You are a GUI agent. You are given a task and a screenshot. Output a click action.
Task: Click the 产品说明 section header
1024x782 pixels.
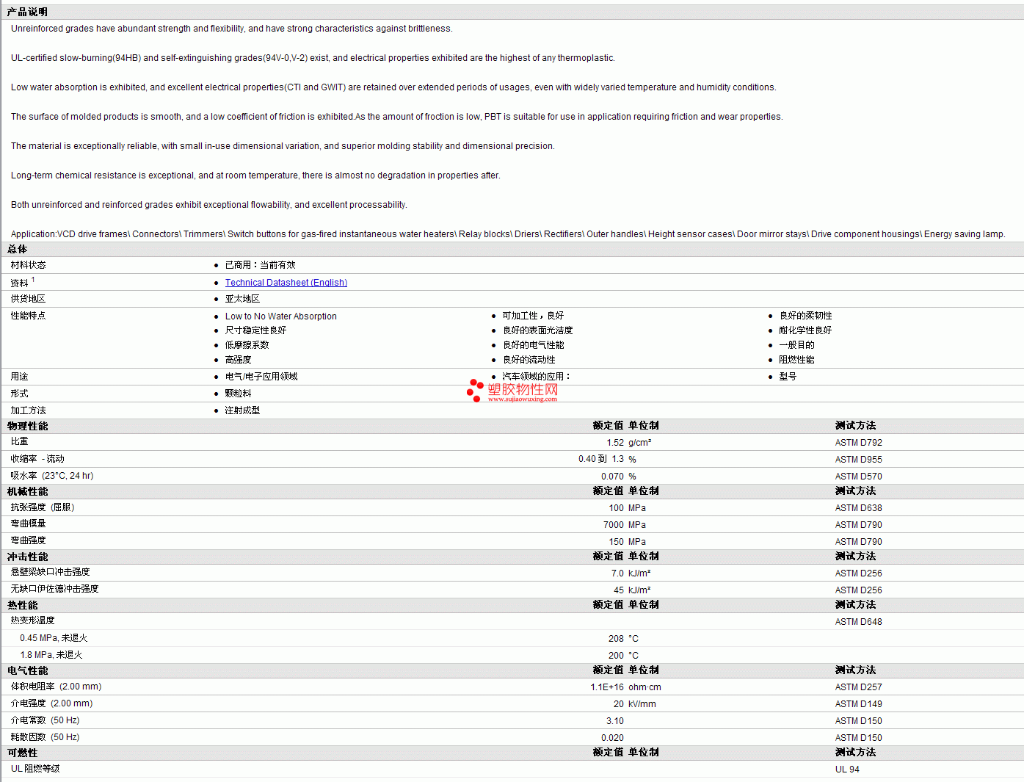[x=27, y=12]
